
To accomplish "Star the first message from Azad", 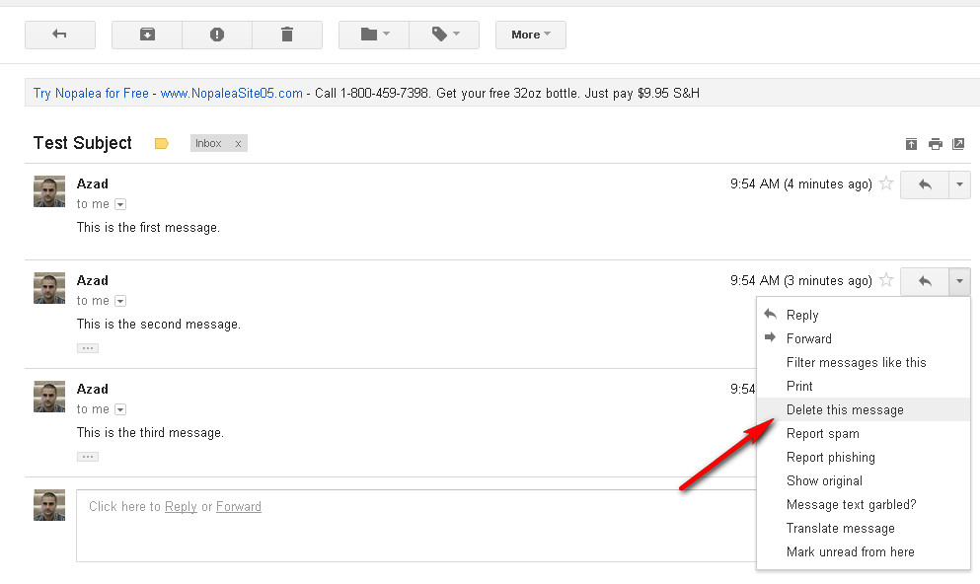I will (886, 183).
